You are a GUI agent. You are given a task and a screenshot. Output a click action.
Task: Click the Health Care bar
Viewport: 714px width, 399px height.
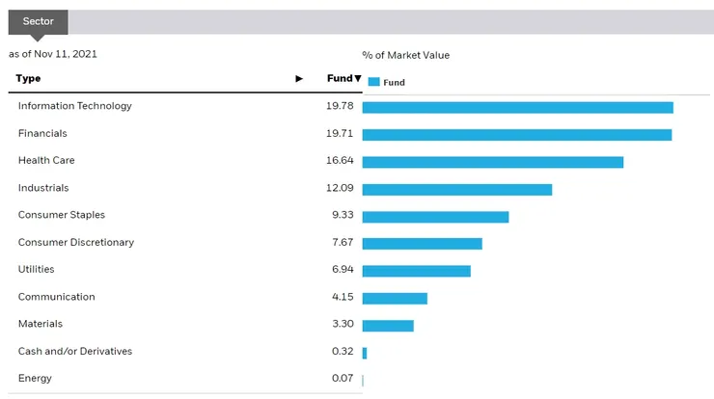492,162
